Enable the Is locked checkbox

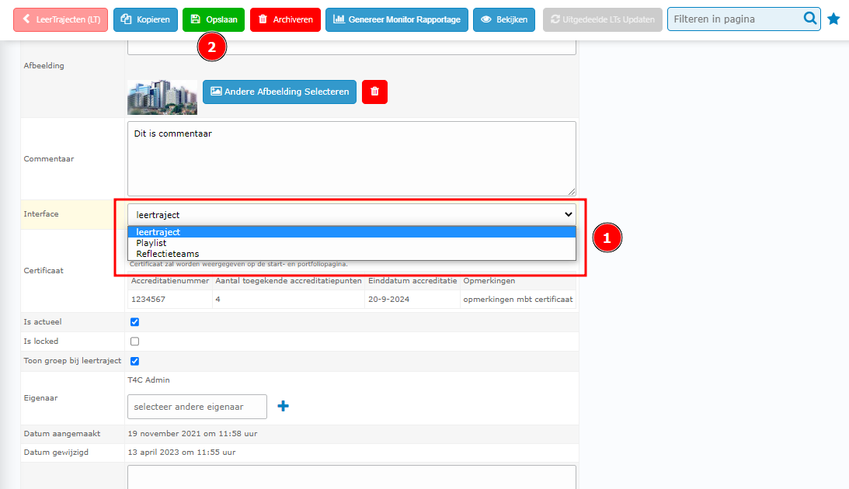point(135,342)
